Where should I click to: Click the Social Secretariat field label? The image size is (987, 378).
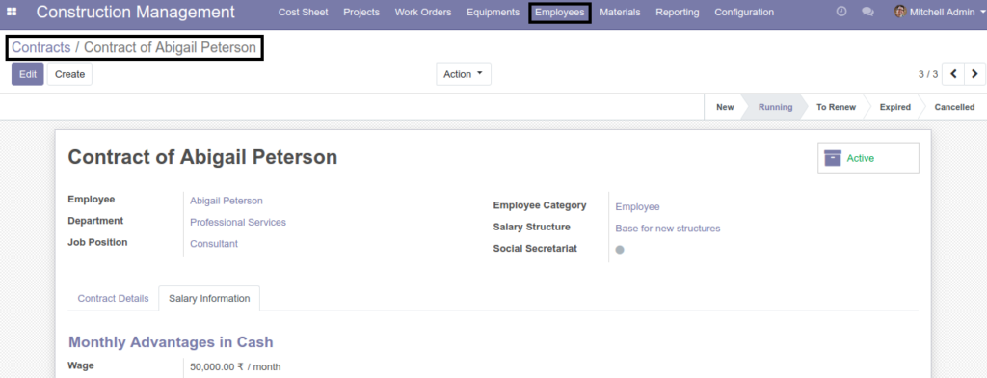coord(535,248)
